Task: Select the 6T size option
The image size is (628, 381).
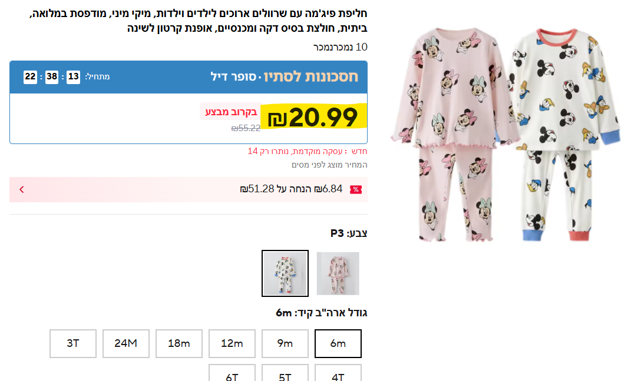Action: (x=232, y=374)
